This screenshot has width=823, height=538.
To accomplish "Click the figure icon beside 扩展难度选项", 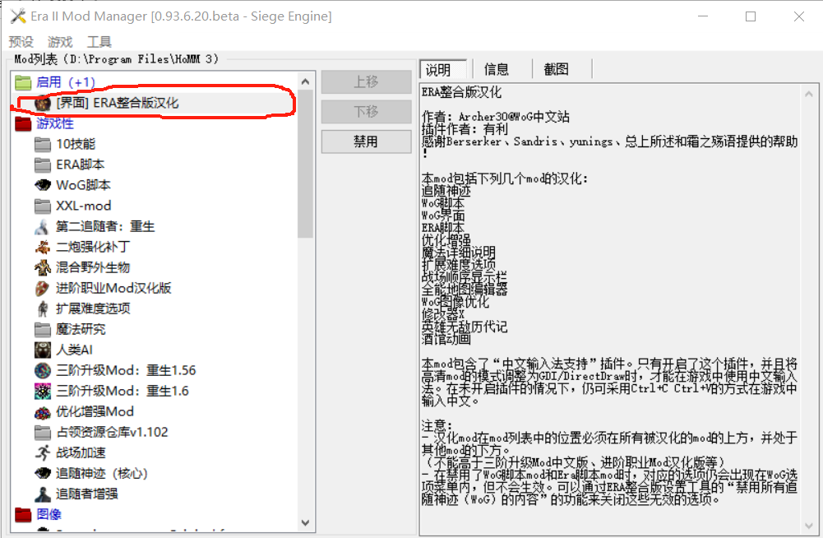I will (x=43, y=308).
